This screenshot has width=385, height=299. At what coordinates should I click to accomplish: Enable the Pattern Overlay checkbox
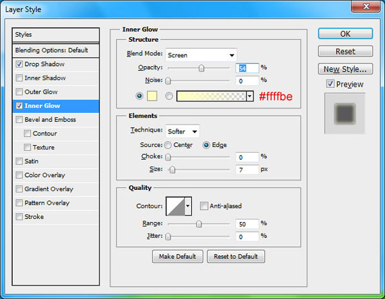point(19,203)
